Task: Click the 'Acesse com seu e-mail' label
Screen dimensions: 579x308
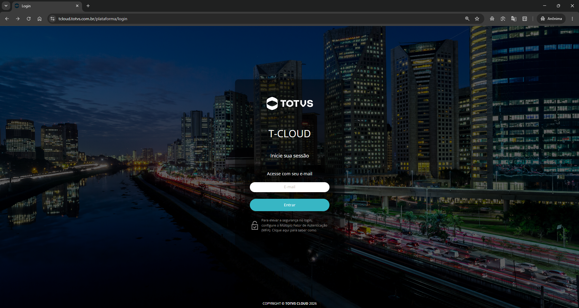Action: pos(290,174)
